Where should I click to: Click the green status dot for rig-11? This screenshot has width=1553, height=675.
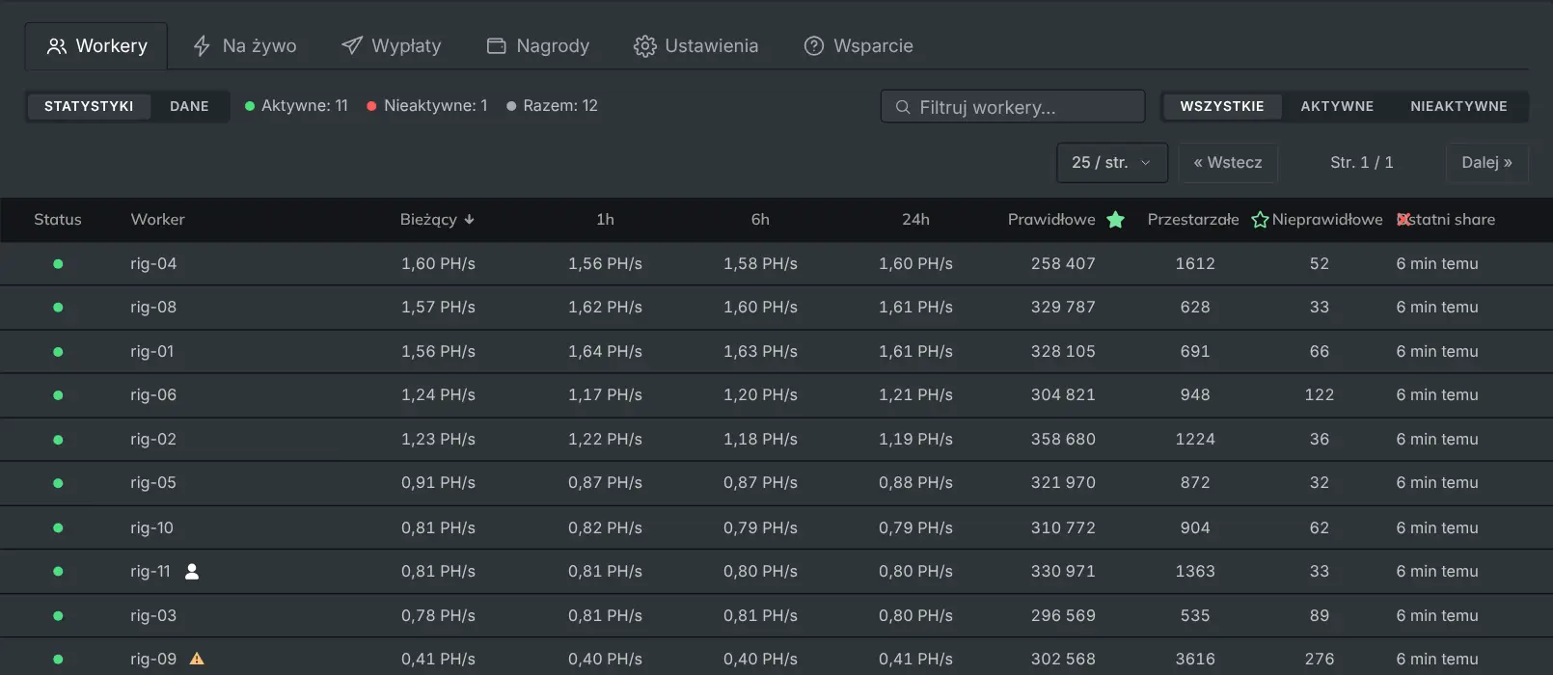click(x=58, y=572)
